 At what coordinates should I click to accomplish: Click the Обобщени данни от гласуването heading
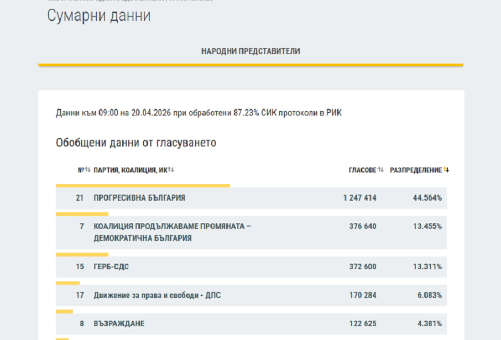coord(136,143)
